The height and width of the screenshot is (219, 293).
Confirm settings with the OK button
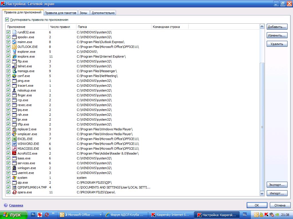[x=257, y=205]
